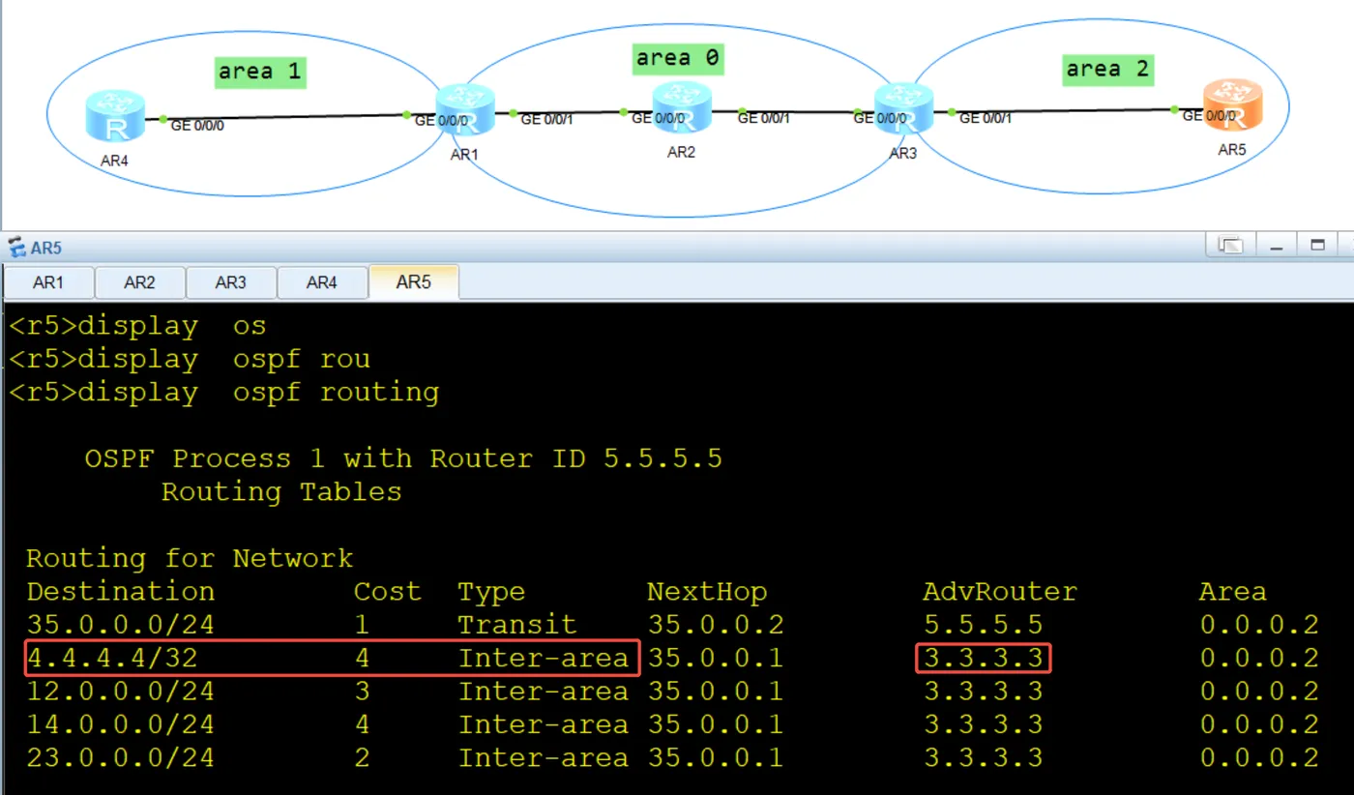The height and width of the screenshot is (795, 1354).
Task: Open the AR4 terminal tab
Action: 322,282
